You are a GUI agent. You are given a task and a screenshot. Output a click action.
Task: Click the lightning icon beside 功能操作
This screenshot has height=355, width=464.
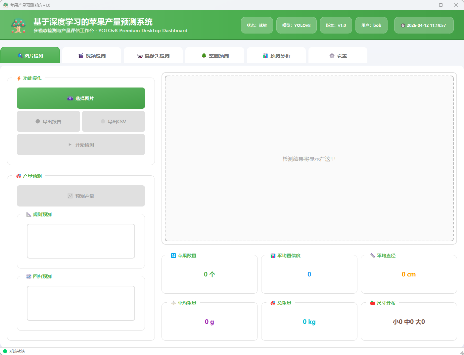[x=19, y=78]
